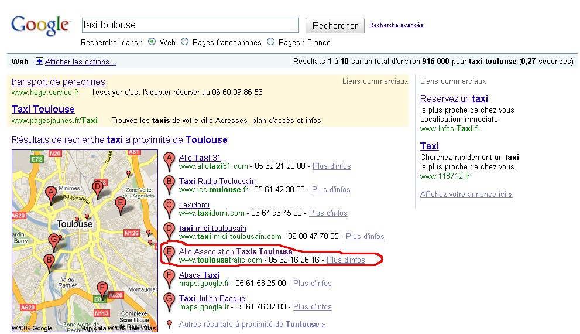
Task: Open the Taxi Radio Toulousain result
Action: 217,182
